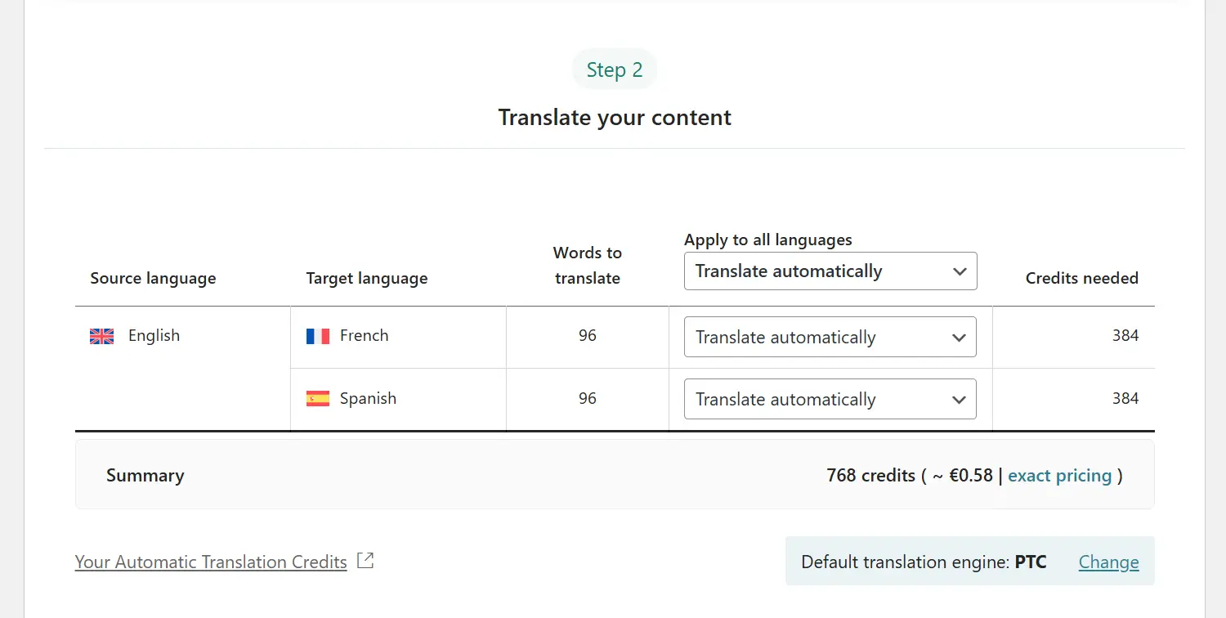Click the UK flag icon beside English
This screenshot has width=1226, height=618.
[x=101, y=336]
